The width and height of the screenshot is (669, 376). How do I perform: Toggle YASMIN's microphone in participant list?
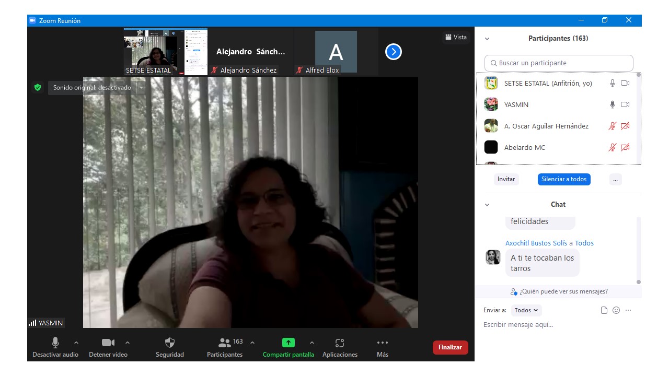613,104
